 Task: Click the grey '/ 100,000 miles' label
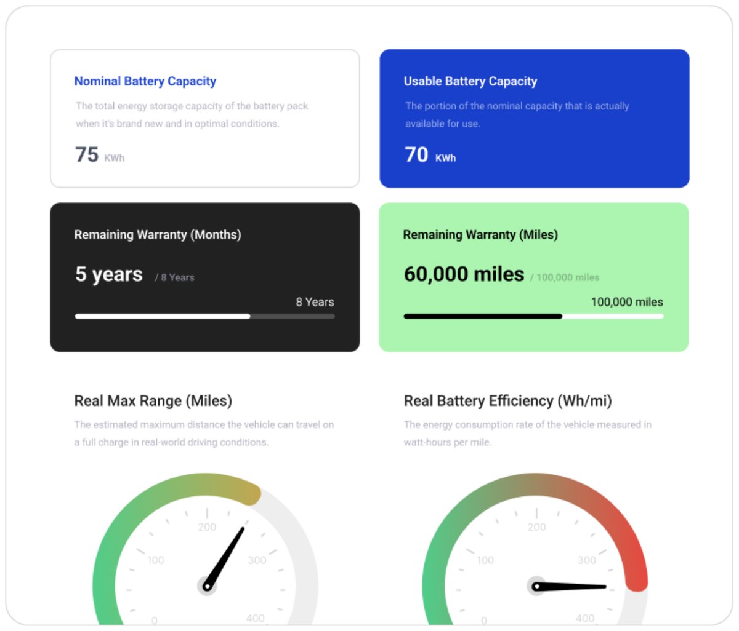(x=565, y=278)
